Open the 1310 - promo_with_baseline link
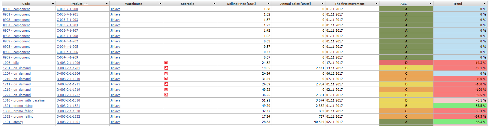 pos(24,100)
